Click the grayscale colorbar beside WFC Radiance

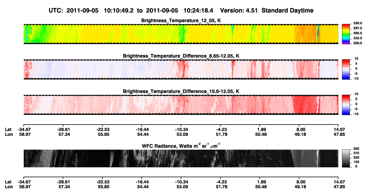point(346,159)
